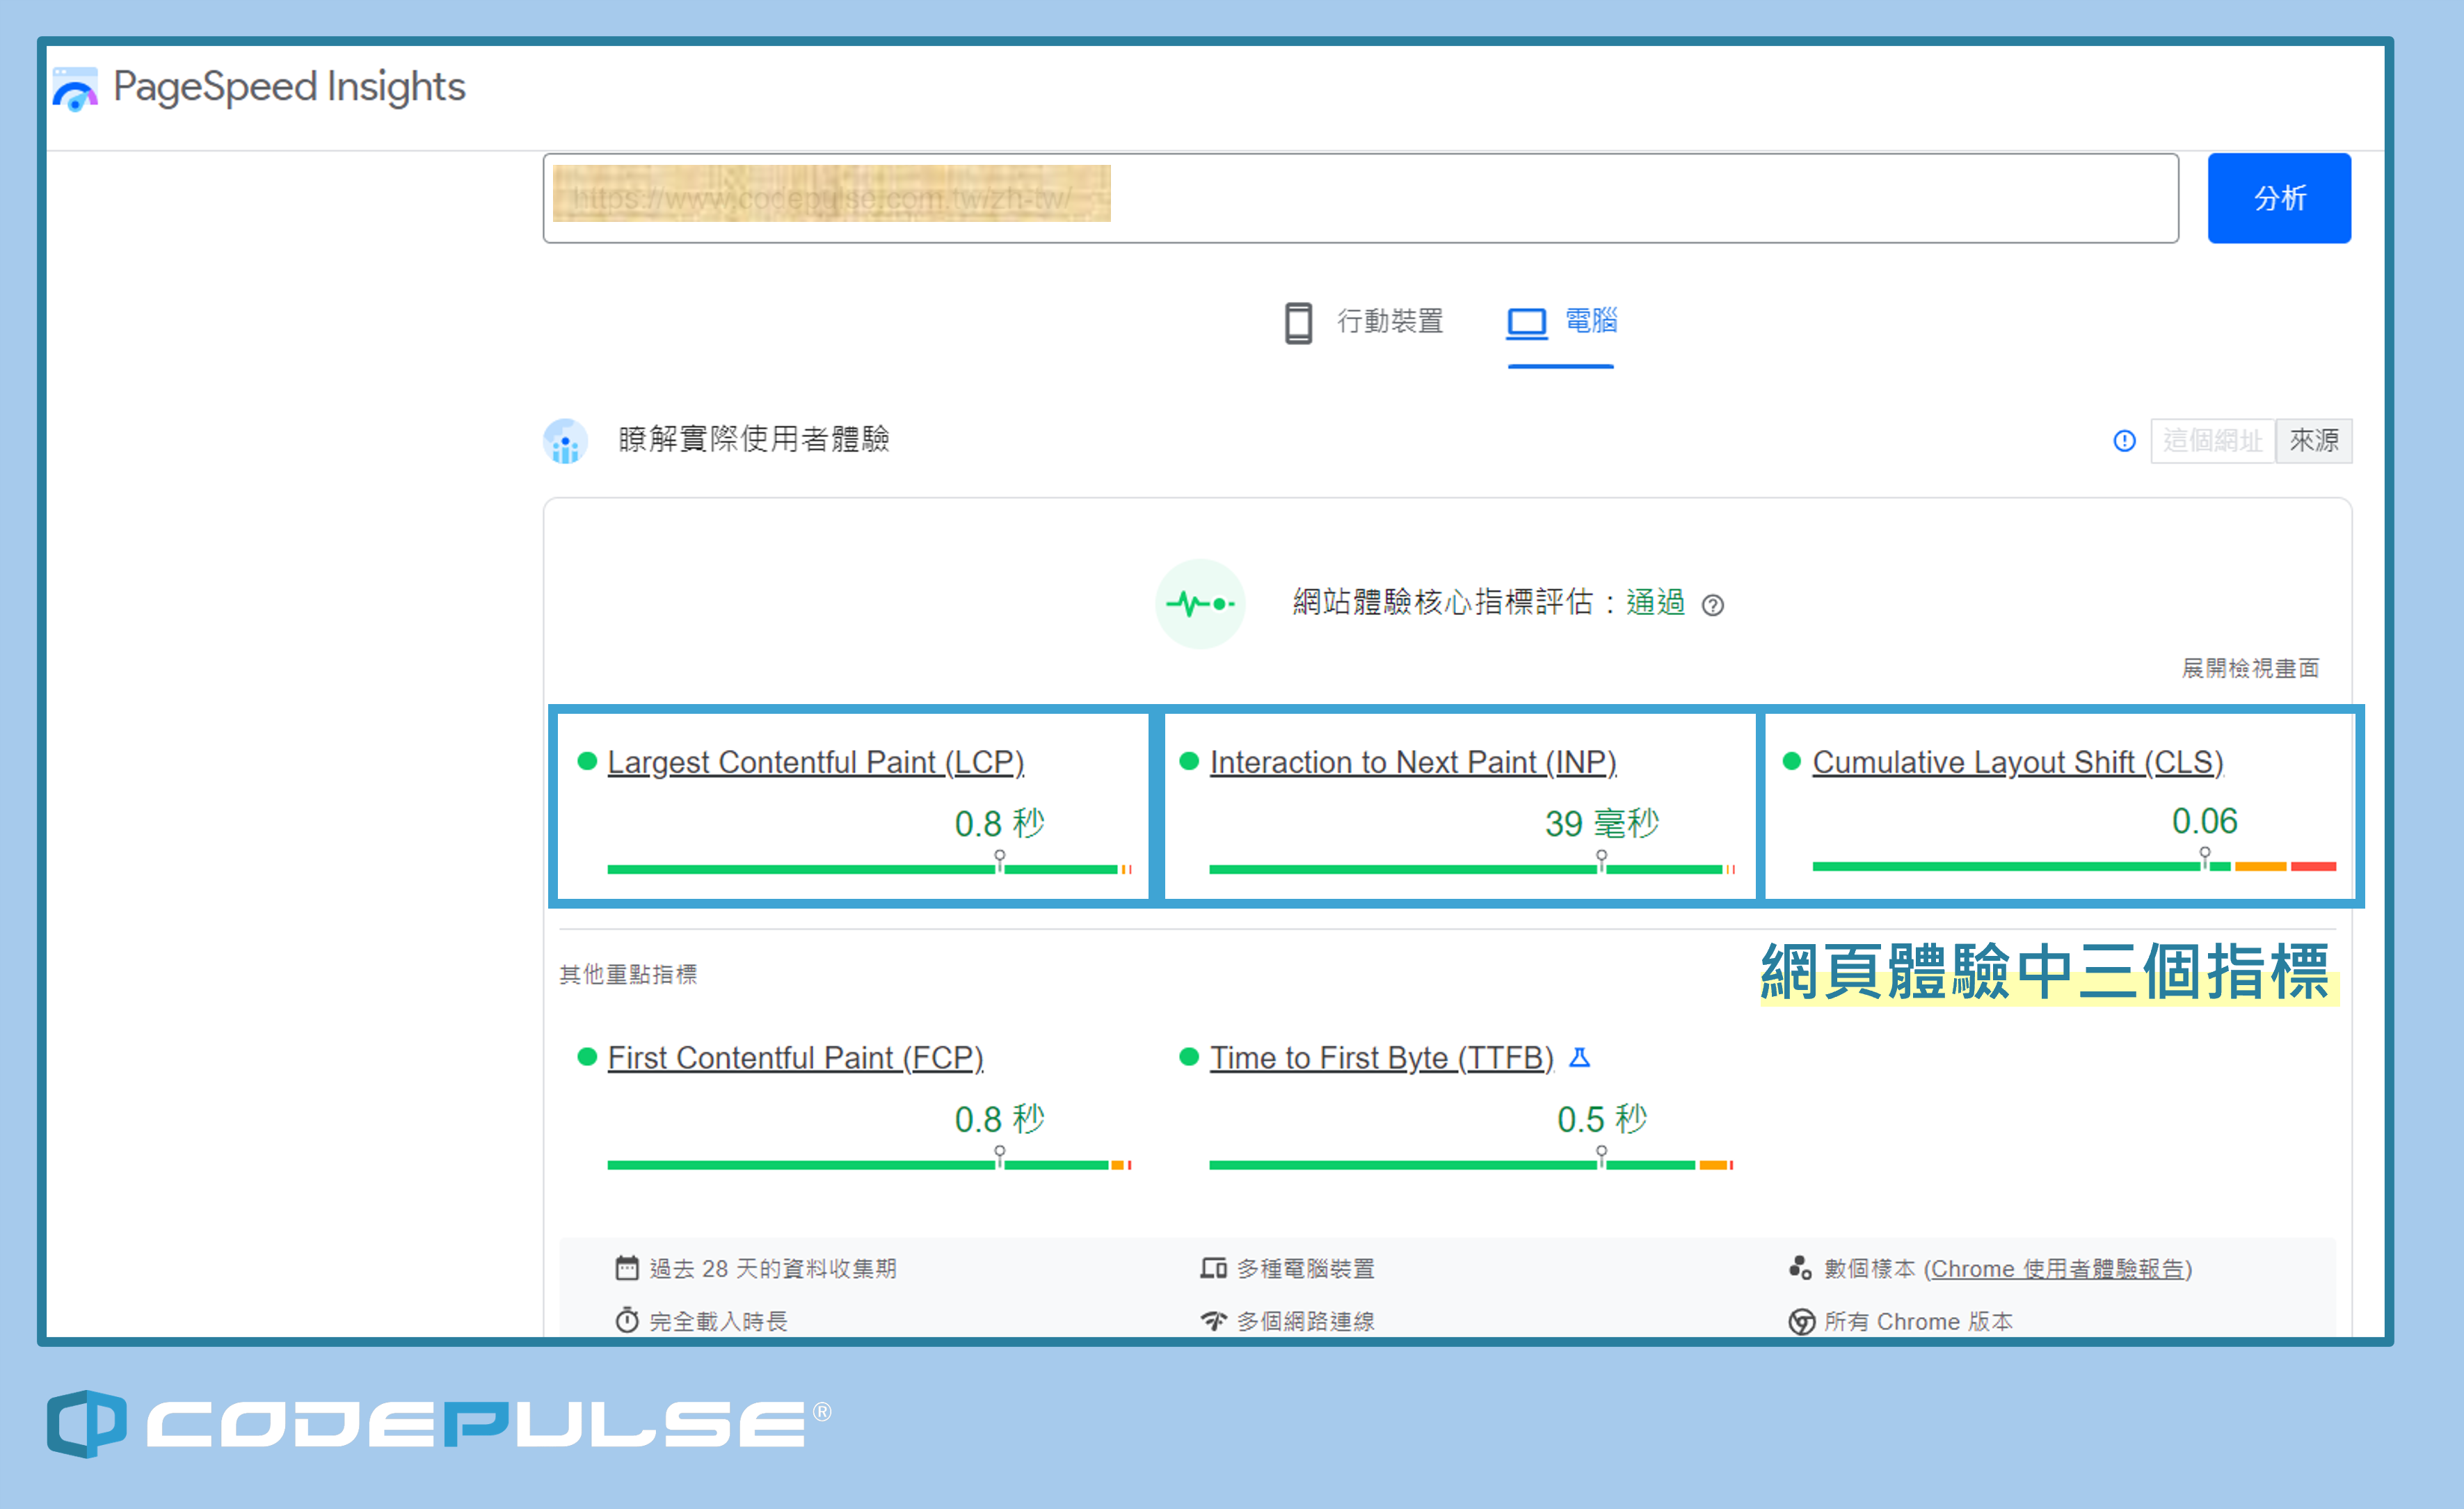2464x1509 pixels.
Task: Click the 完全載入時長 text
Action: click(x=718, y=1322)
